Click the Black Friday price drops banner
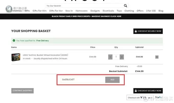 coord(86,16)
